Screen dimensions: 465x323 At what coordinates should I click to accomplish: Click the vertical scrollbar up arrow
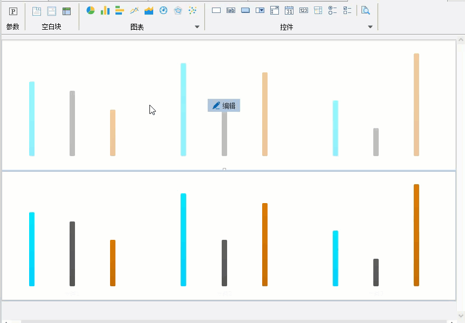[461, 39]
